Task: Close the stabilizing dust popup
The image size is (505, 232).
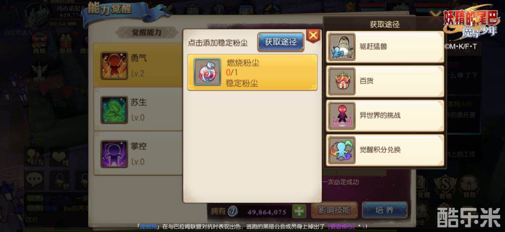Action: pos(313,36)
